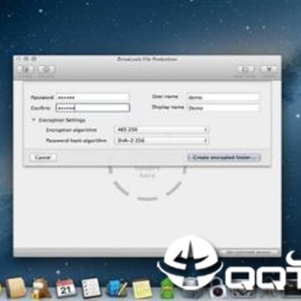Click the New Folder toolbar icon
Screen dimensions: 301x301
[246, 69]
